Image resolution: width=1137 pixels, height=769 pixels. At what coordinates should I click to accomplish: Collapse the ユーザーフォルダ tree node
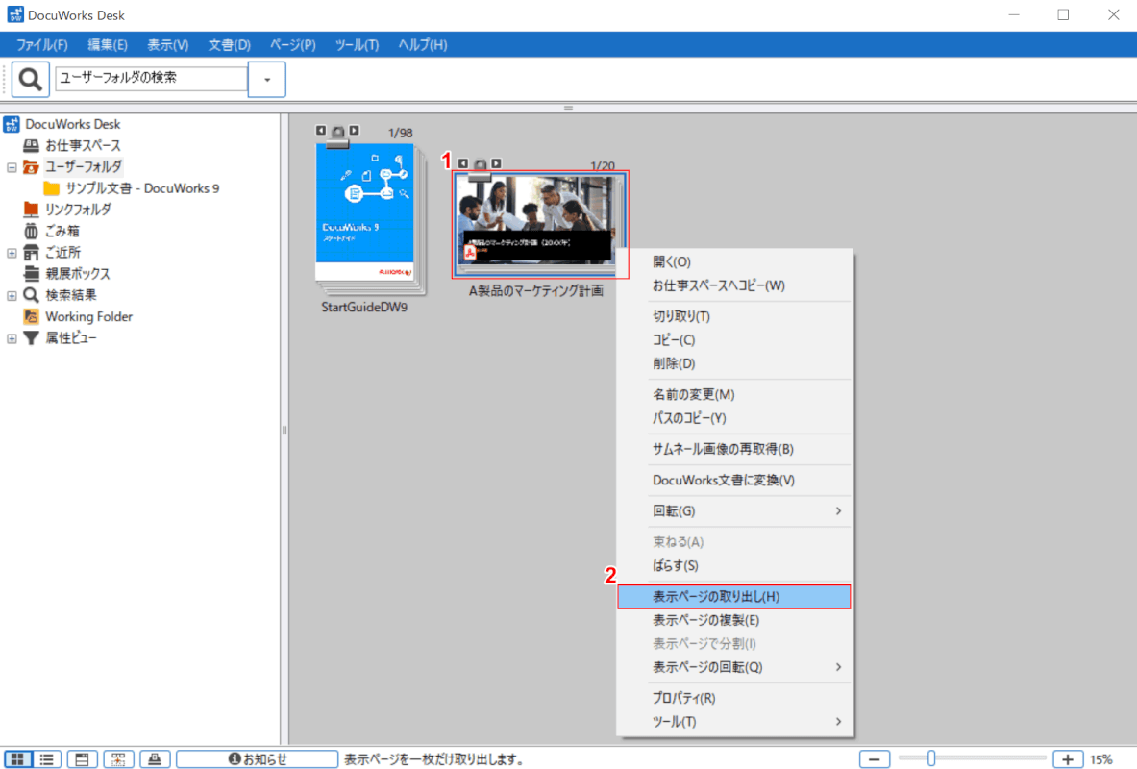12,167
